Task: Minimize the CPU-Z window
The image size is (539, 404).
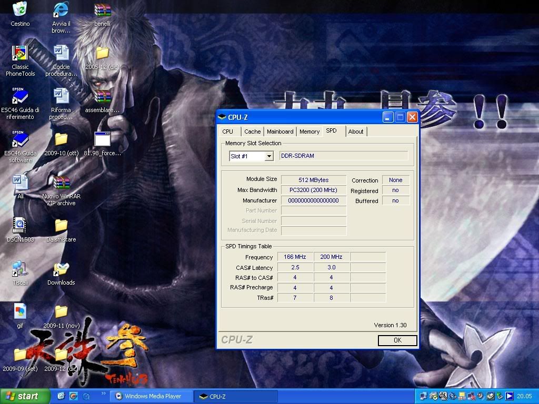Action: 388,117
